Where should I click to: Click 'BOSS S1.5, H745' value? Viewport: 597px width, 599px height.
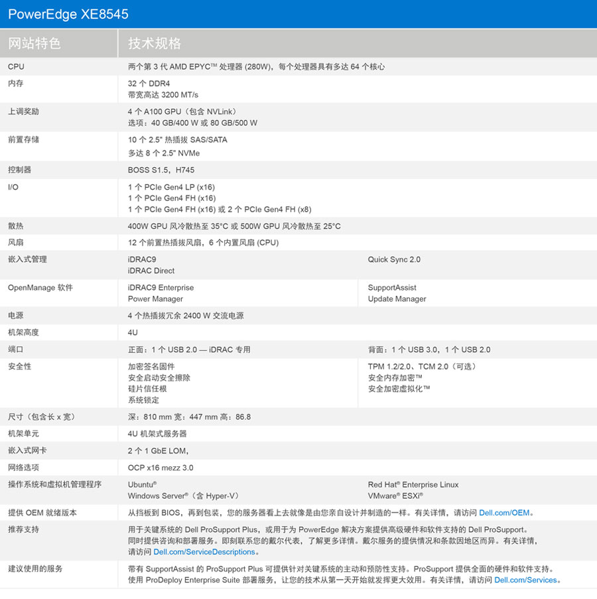point(161,170)
